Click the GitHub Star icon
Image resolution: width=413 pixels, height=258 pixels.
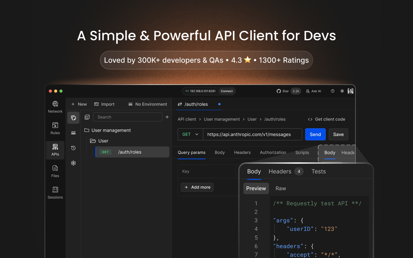pyautogui.click(x=279, y=91)
